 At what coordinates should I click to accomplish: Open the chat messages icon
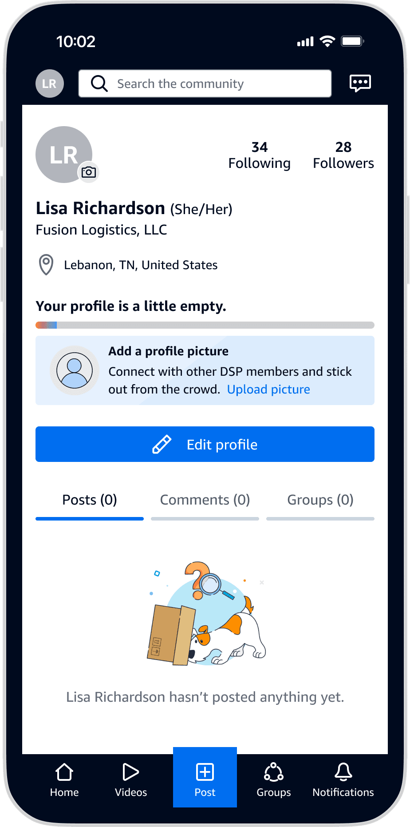click(360, 83)
